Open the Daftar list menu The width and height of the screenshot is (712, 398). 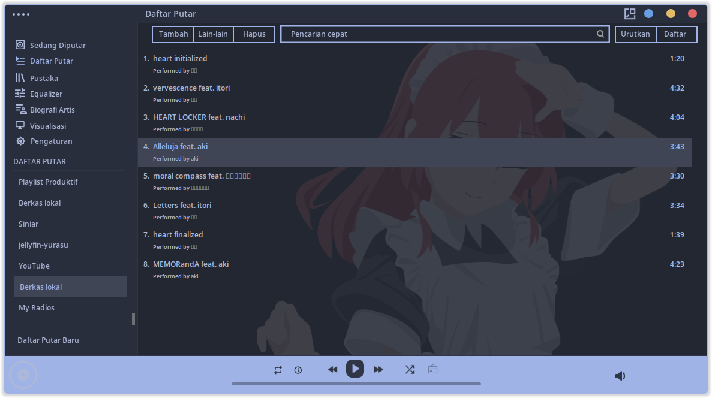coord(675,34)
